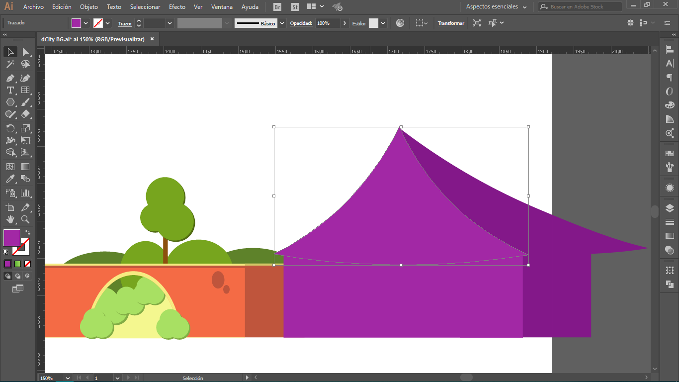The height and width of the screenshot is (382, 679).
Task: Open the artboard number dropdown
Action: pos(117,378)
